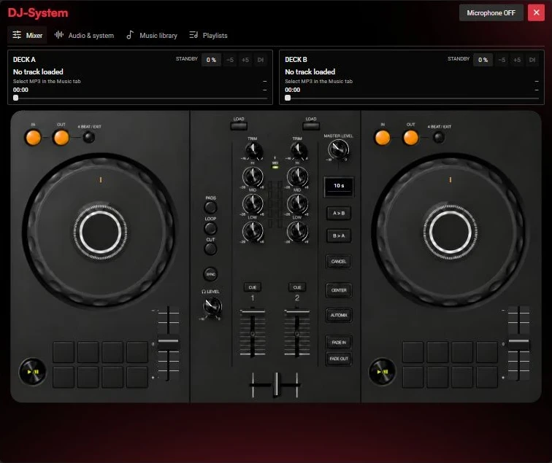
Task: Click the channel 1 MID EQ knob
Action: click(253, 203)
